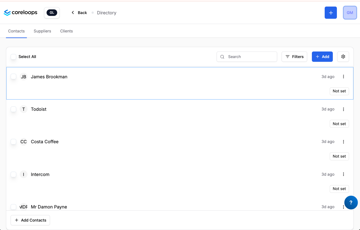Check the Mr Damon Payne checkbox
The image size is (360, 230).
(x=13, y=207)
